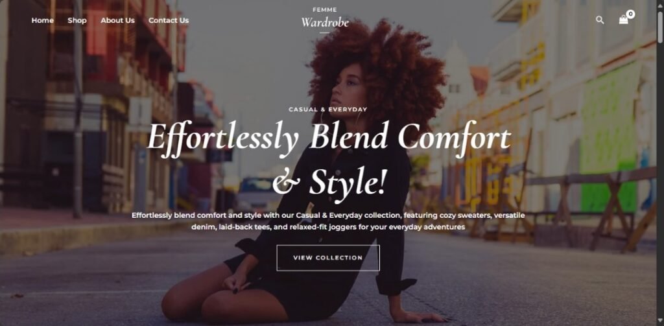Click the View Collection button

(328, 258)
